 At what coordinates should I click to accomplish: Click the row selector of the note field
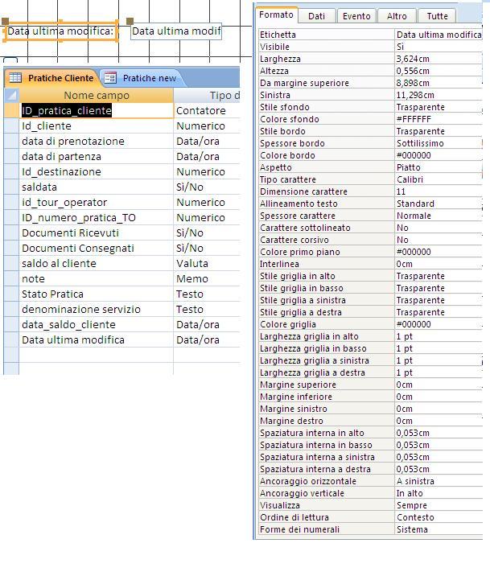[x=11, y=278]
